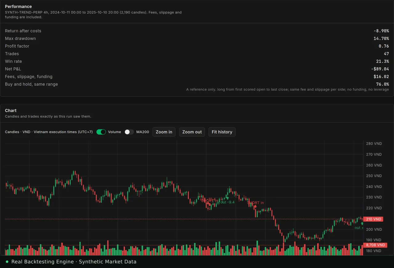The height and width of the screenshot is (268, 394).
Task: Select the 76.0% buy and hold value
Action: tap(383, 84)
